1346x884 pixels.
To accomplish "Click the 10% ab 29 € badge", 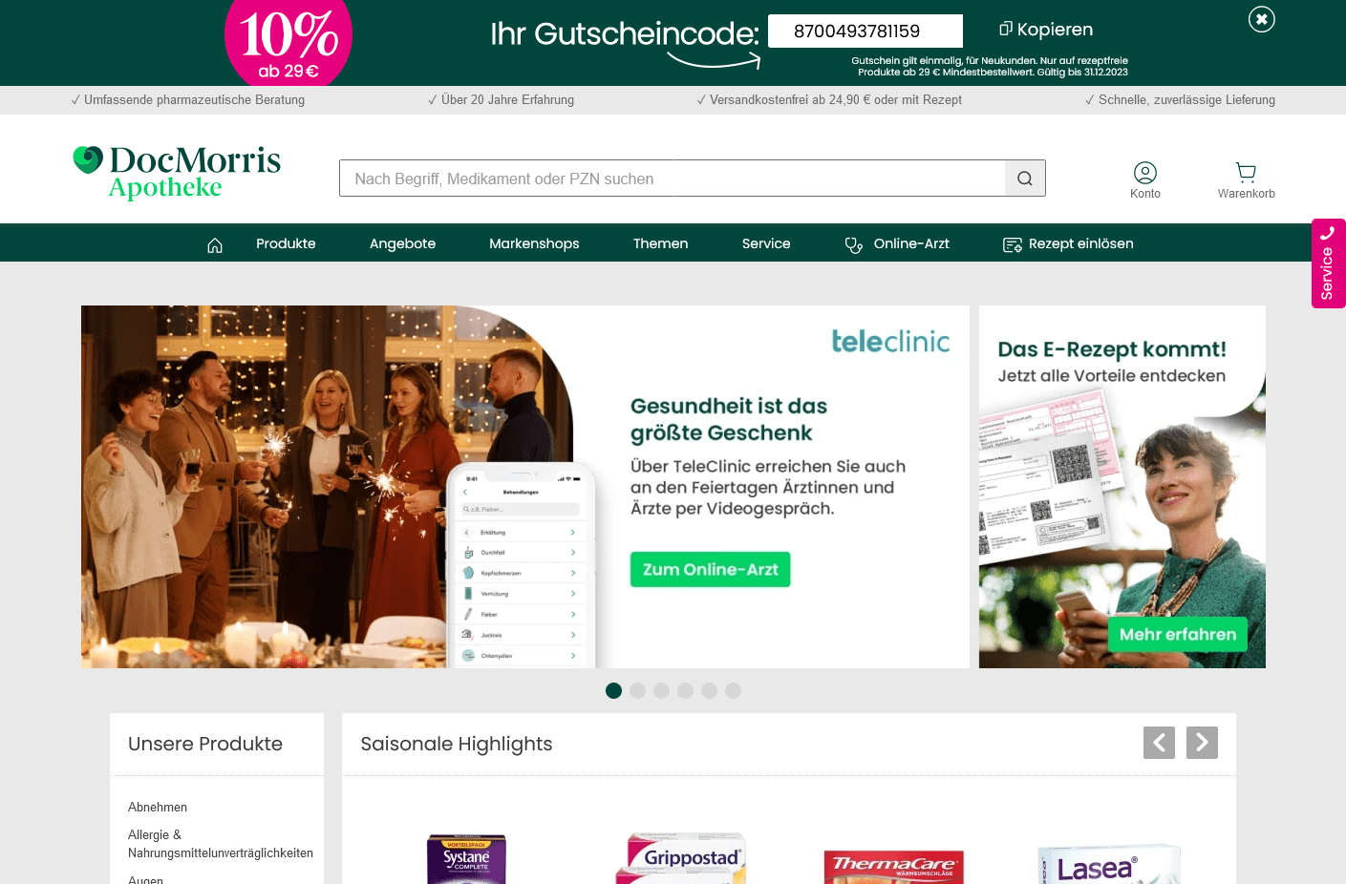I will point(288,42).
